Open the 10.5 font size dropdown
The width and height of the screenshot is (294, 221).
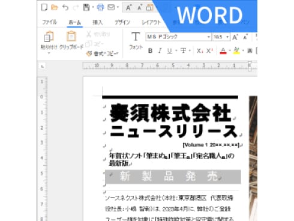click(227, 37)
